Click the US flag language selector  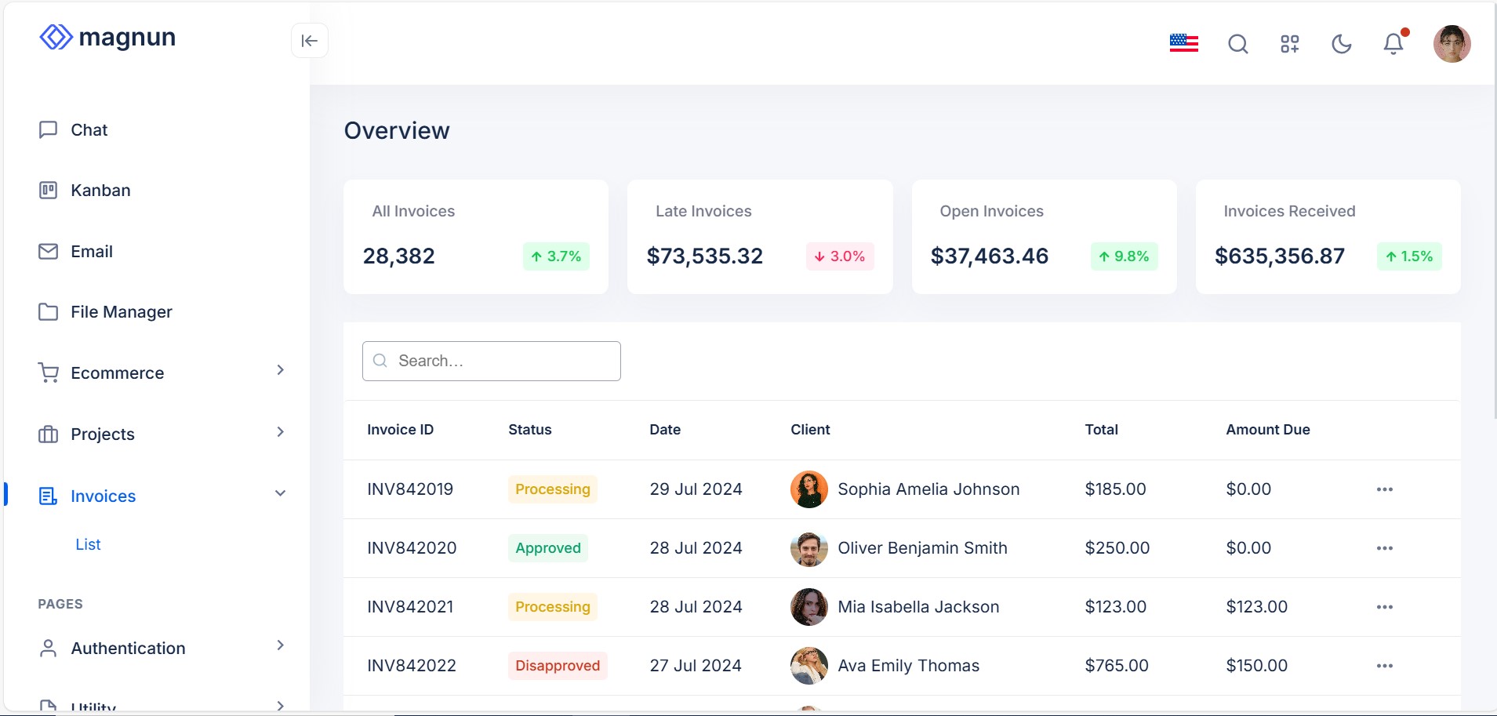1183,43
